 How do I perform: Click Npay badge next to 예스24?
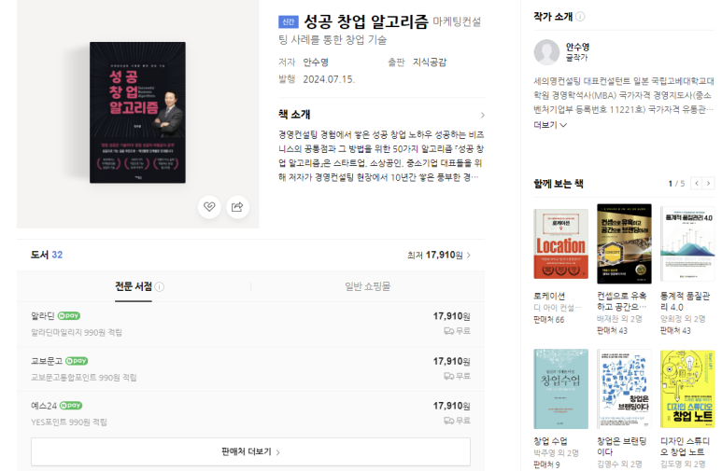71,406
